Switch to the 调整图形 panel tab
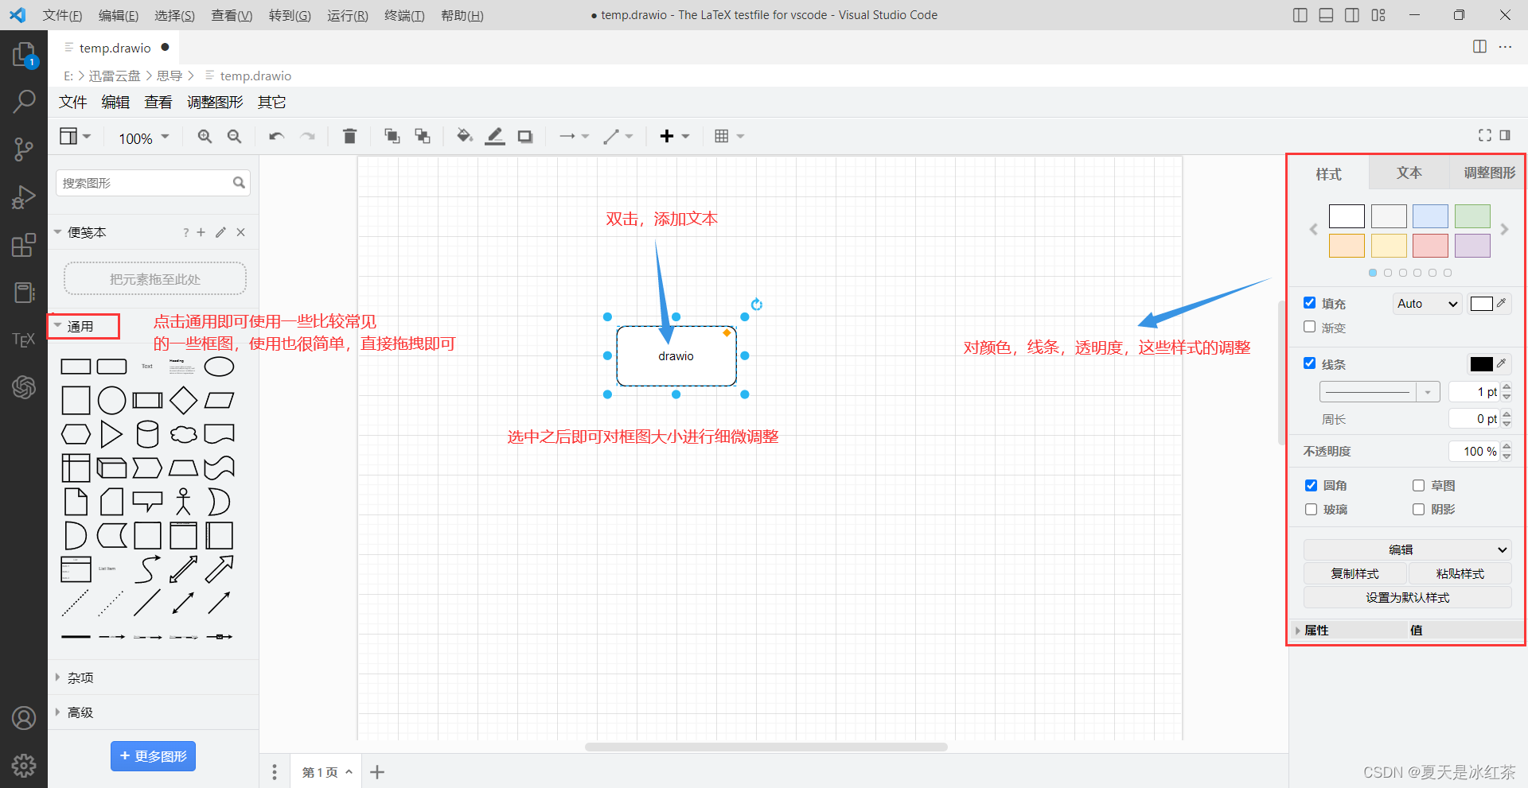The width and height of the screenshot is (1528, 788). tap(1489, 173)
